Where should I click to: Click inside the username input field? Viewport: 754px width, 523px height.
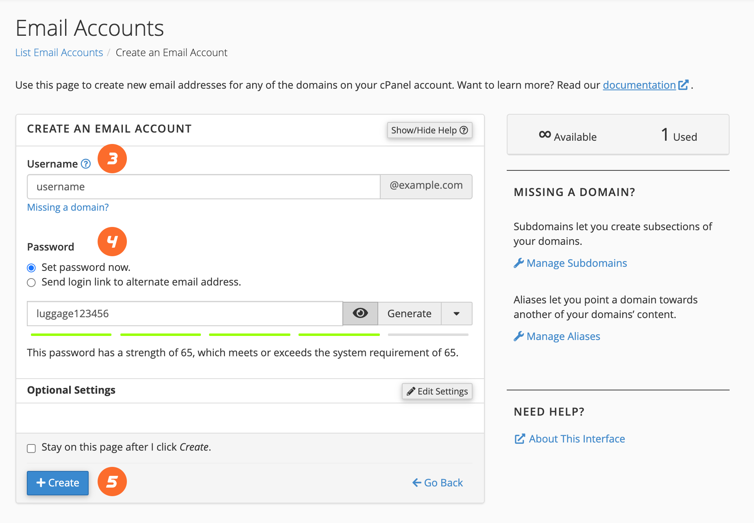click(203, 186)
